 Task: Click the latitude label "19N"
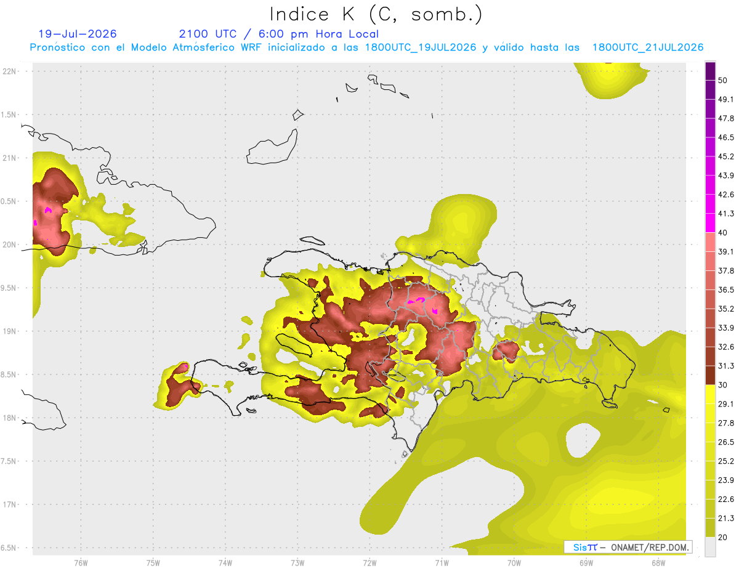coord(10,331)
